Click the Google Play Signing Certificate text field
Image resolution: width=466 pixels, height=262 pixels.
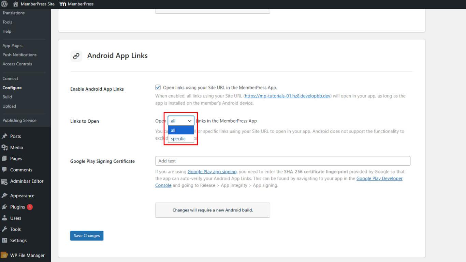[x=282, y=160]
